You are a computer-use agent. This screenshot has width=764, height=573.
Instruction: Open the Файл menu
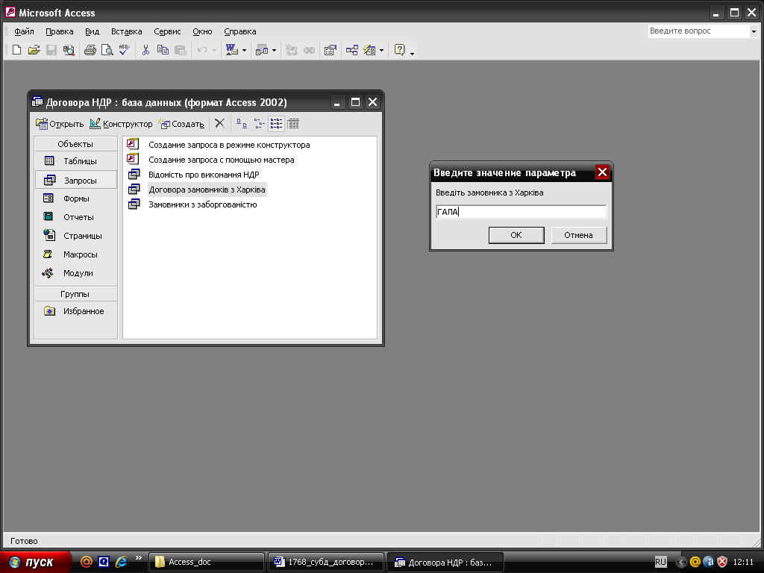[24, 31]
